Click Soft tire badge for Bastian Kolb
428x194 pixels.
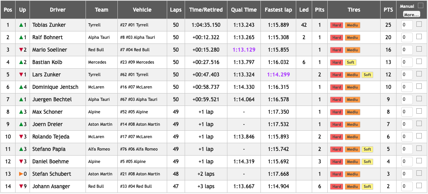point(351,62)
